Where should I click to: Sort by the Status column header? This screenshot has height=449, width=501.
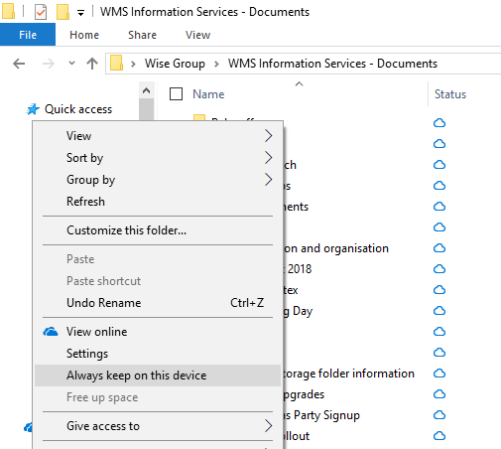coord(450,94)
